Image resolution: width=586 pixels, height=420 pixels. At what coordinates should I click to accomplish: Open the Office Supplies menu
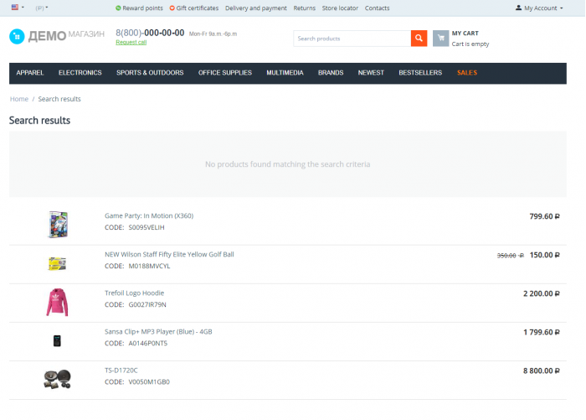coord(225,73)
